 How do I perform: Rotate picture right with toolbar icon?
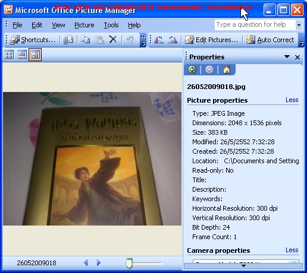click(x=173, y=40)
